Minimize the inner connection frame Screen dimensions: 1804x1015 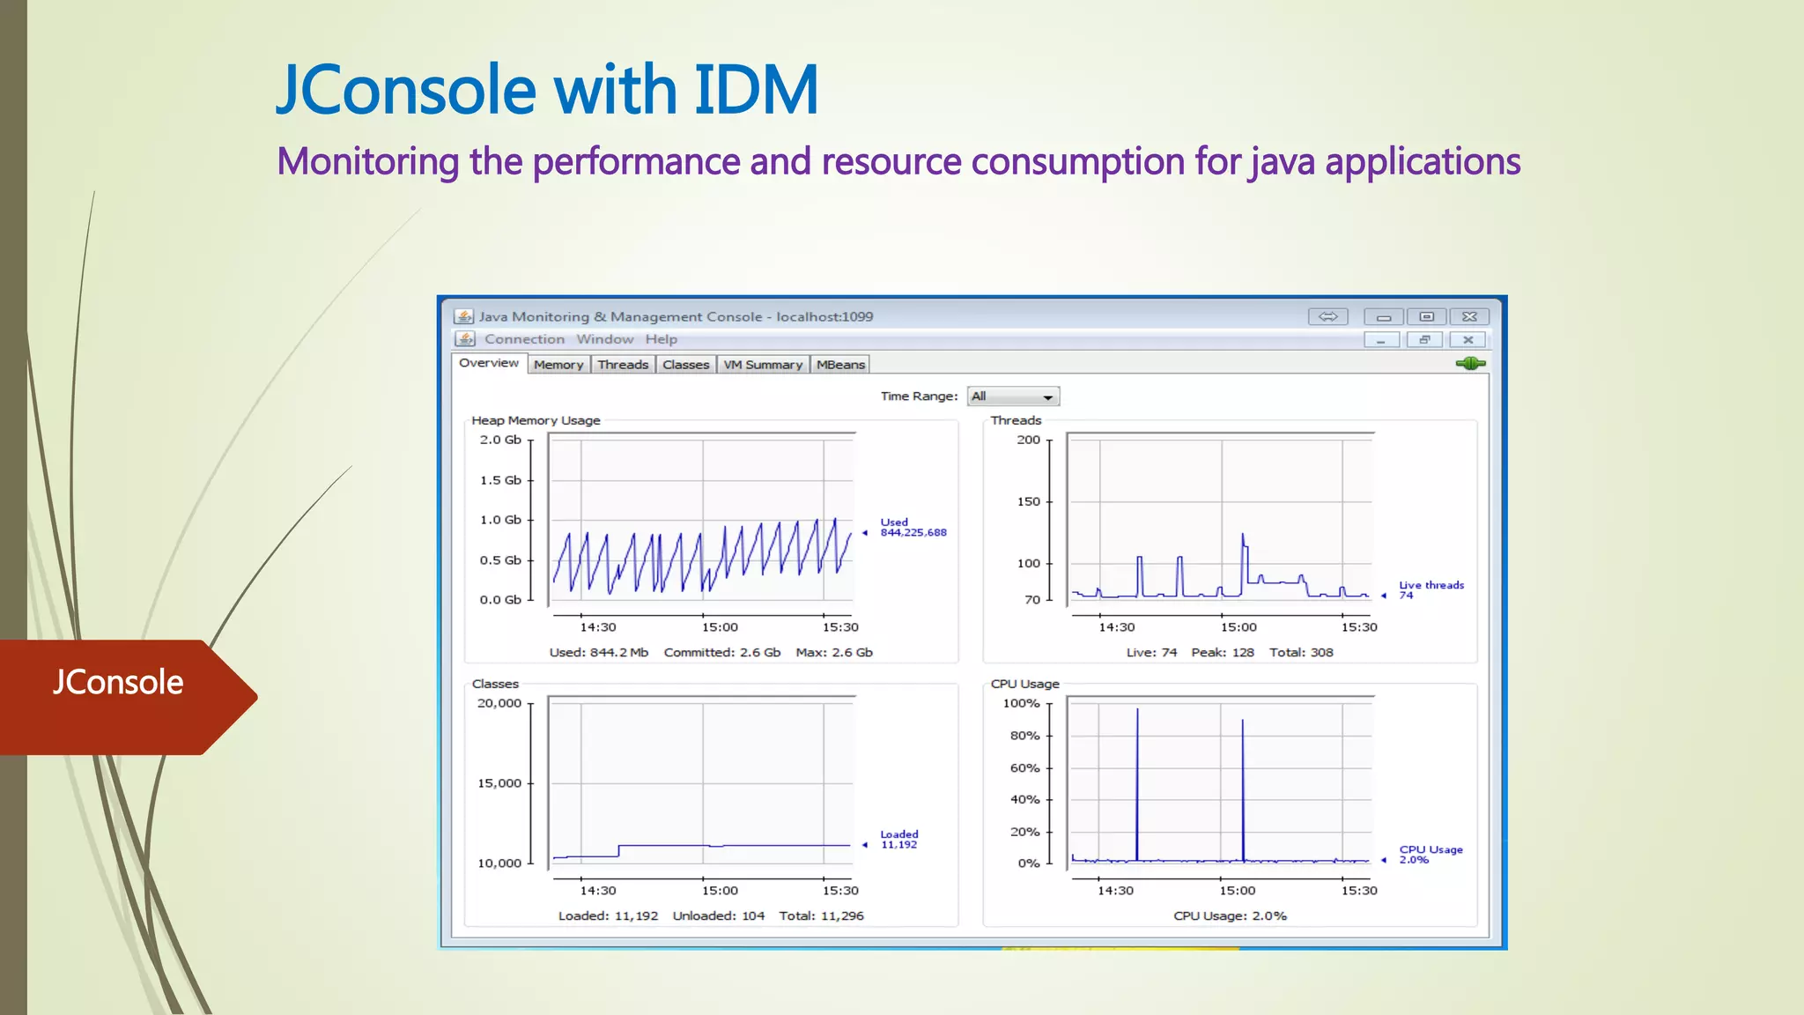click(1381, 339)
